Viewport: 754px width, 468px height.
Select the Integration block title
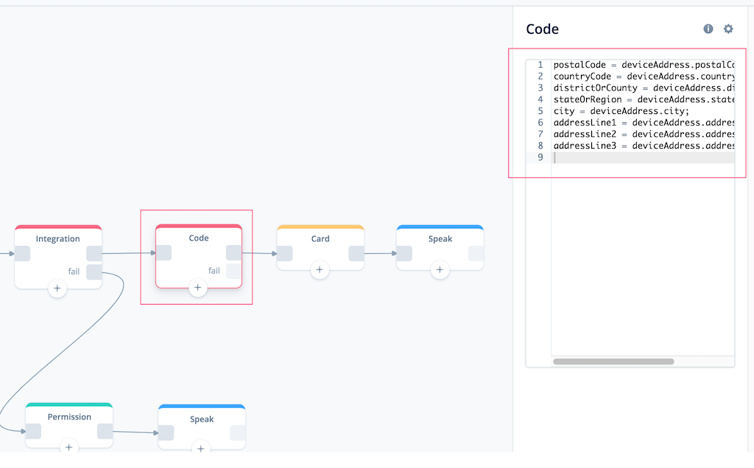(57, 239)
